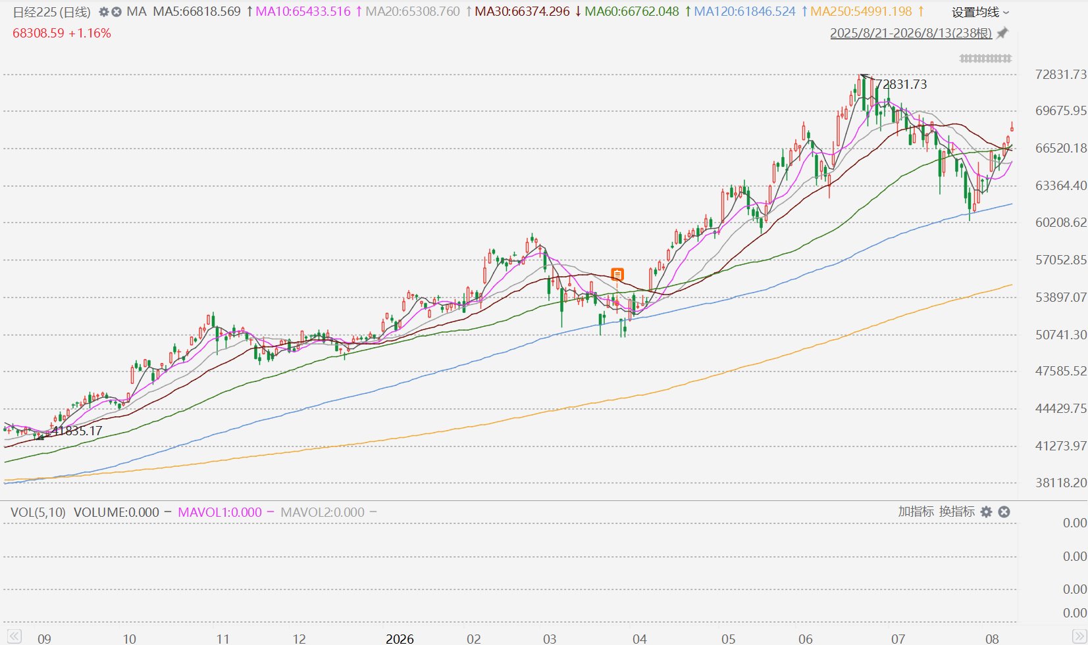
Task: Click the 03 month label on the time axis
Action: (x=550, y=638)
